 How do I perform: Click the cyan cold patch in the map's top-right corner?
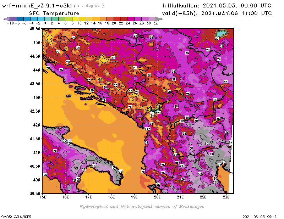[222, 33]
